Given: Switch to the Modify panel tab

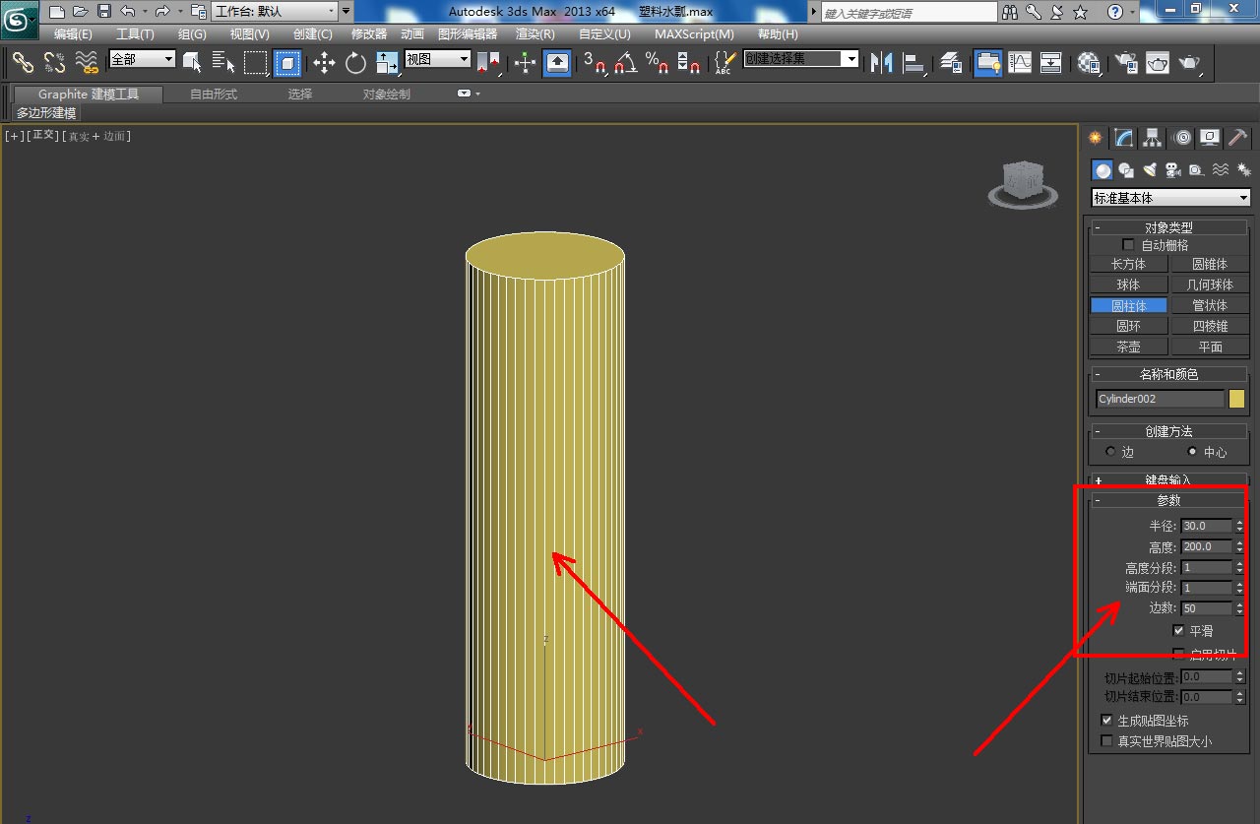Looking at the screenshot, I should (1123, 138).
